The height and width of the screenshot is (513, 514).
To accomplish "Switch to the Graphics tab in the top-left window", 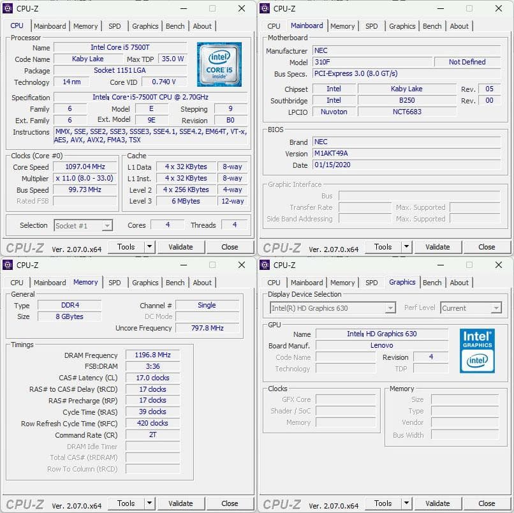I will 145,26.
